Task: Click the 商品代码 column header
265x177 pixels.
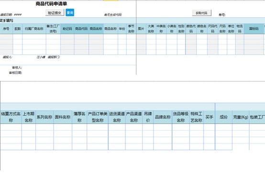Action: [x=81, y=29]
